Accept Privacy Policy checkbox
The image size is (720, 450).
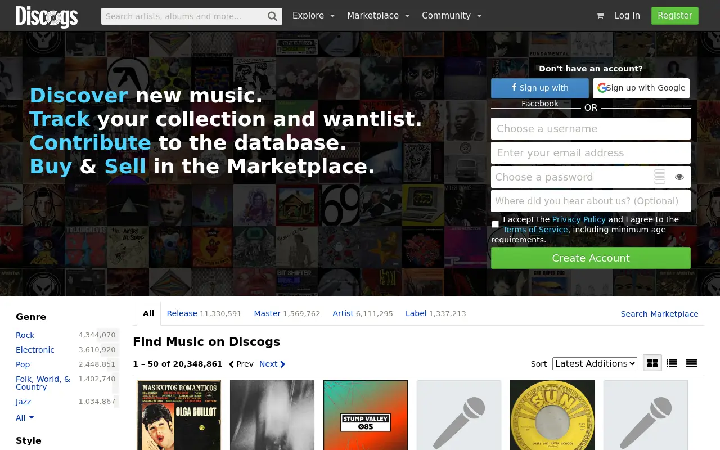point(495,224)
